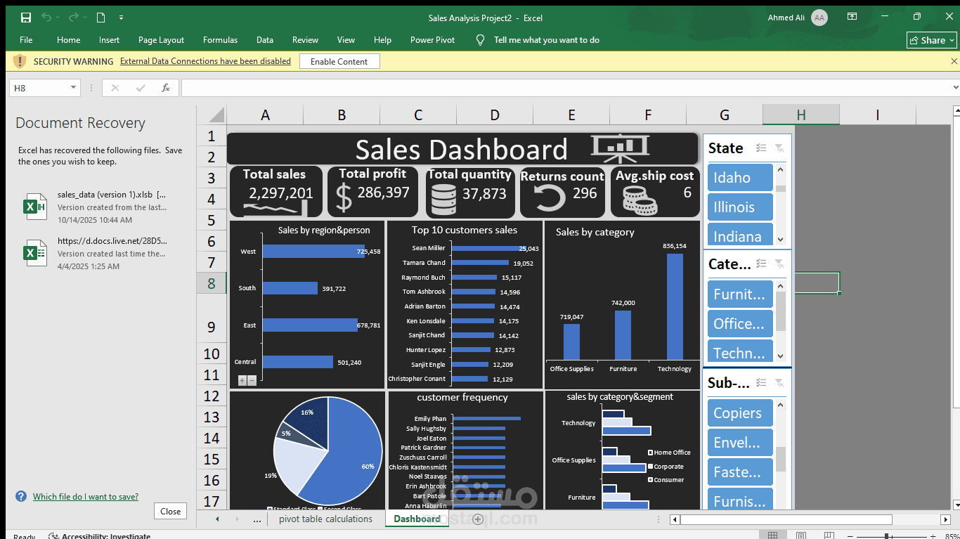Viewport: 960px width, 539px height.
Task: Clear filter on the State slicer
Action: 779,148
